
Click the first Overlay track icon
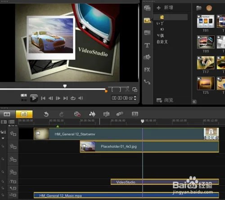point(13,146)
